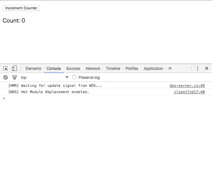Screen dimensions: 212x173
Task: Select the Profiles tab
Action: (x=132, y=68)
